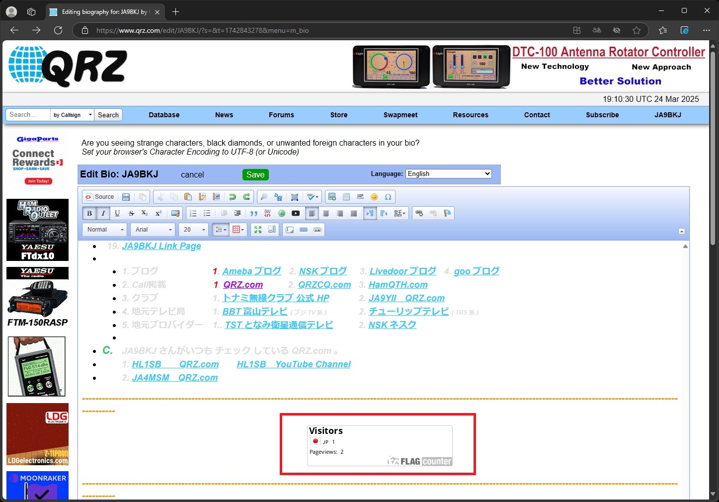Viewport: 719px width, 502px height.
Task: Open the paragraph format Normal dropdown
Action: pos(105,230)
